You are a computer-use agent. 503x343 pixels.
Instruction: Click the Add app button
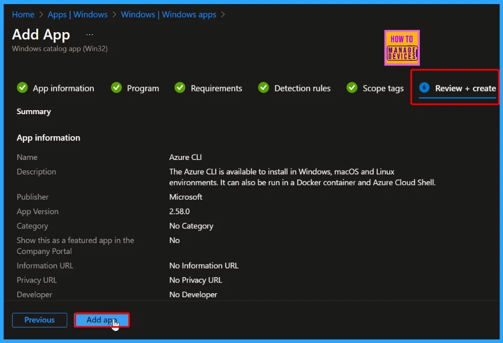(102, 320)
